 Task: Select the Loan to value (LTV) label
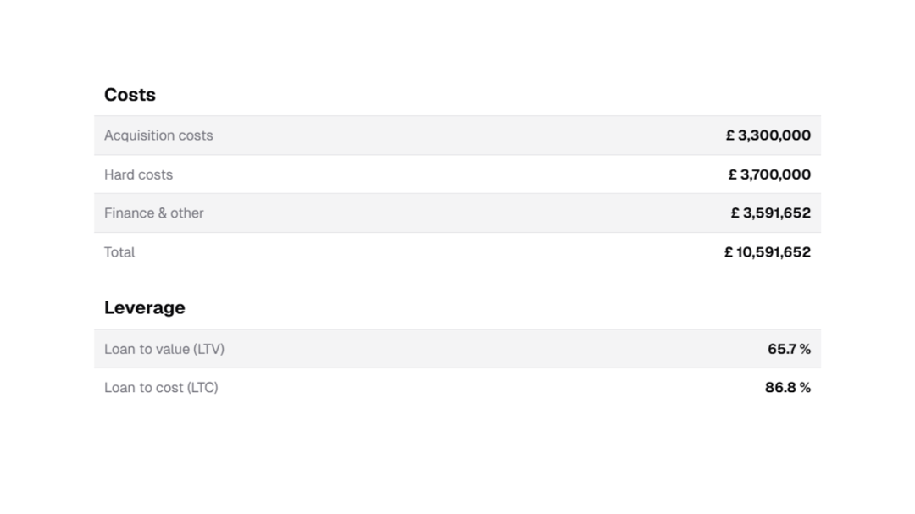pyautogui.click(x=164, y=349)
